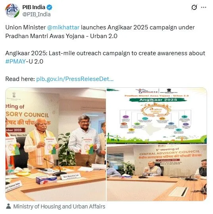Click the national emblem in the infographic header

point(168,90)
